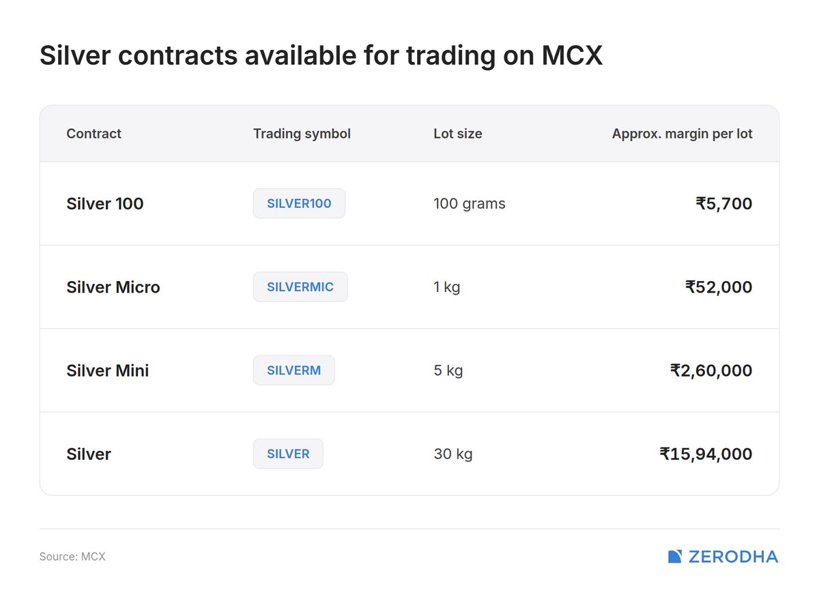The height and width of the screenshot is (603, 819).
Task: Select the Silver Micro contract name
Action: 113,287
